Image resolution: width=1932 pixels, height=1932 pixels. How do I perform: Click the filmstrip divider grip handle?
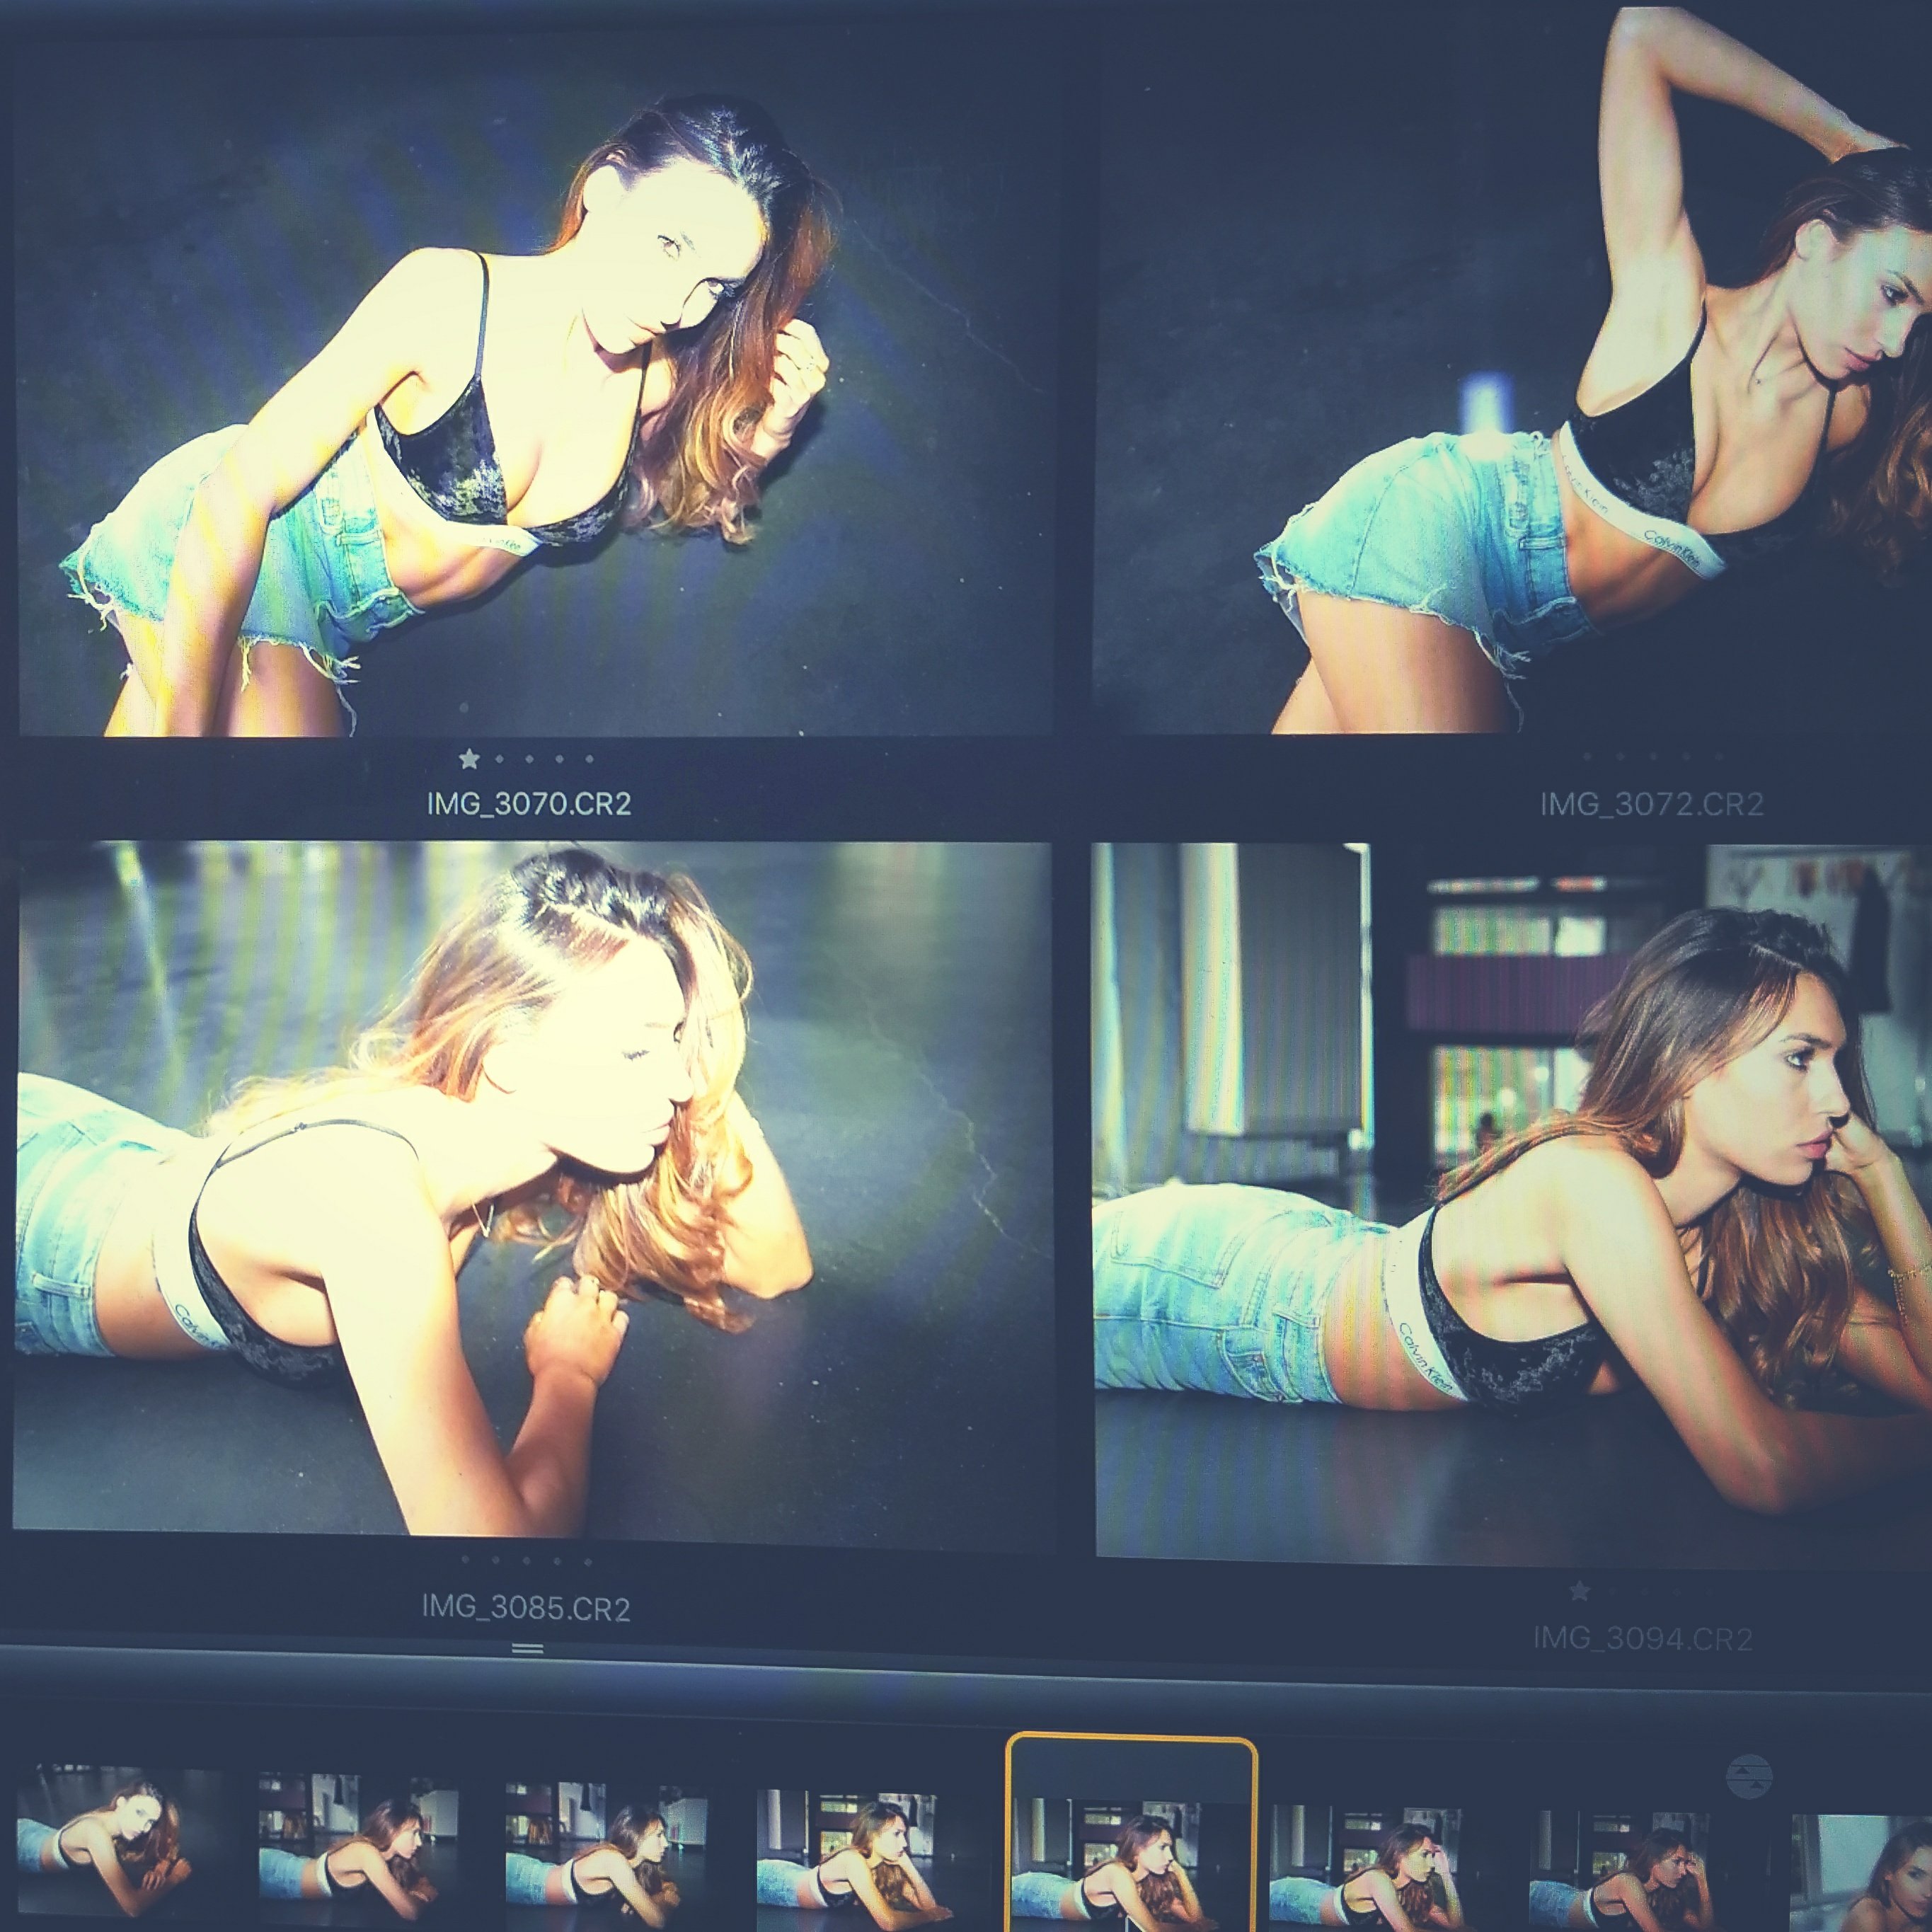pos(527,1648)
